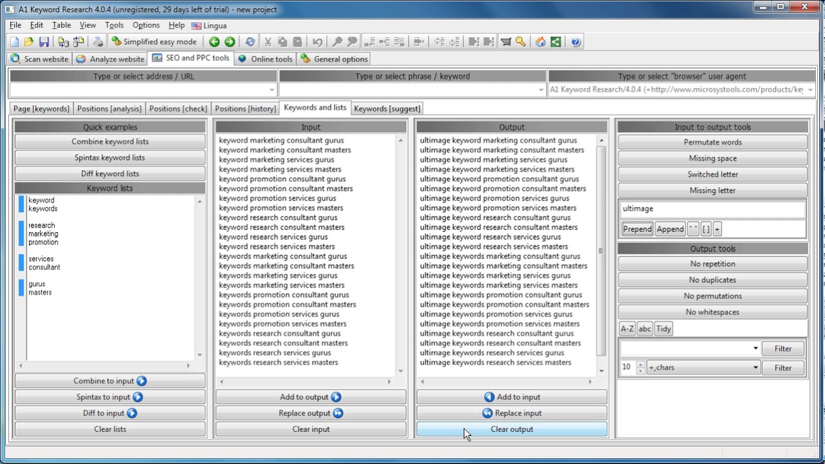825x464 pixels.
Task: Expand the empty filter text dropdown
Action: click(x=755, y=349)
